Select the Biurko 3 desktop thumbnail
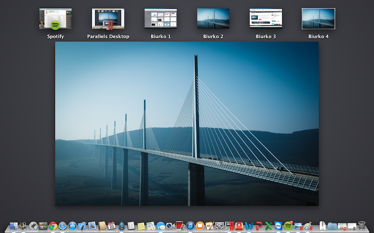374x233 pixels. (266, 19)
